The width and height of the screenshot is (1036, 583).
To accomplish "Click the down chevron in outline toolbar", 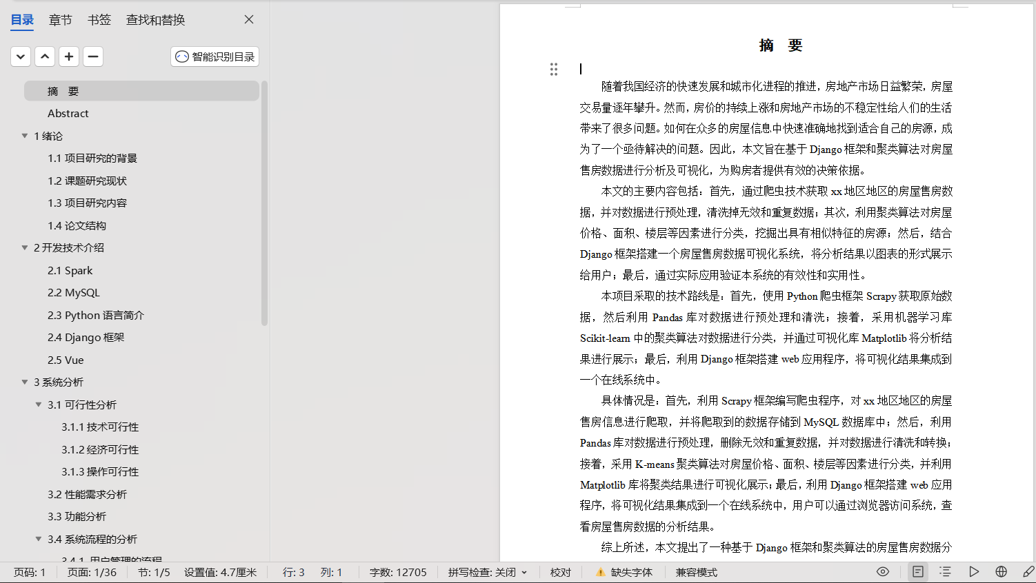I will 21,57.
